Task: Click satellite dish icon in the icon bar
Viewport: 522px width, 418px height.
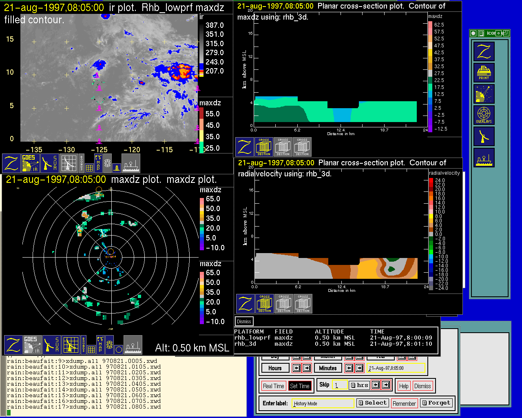Action: click(x=484, y=94)
